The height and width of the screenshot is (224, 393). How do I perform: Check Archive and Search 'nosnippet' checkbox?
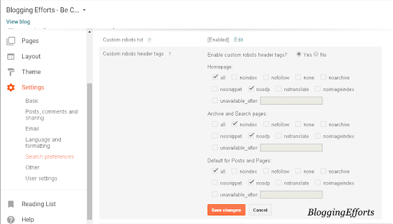tap(215, 136)
